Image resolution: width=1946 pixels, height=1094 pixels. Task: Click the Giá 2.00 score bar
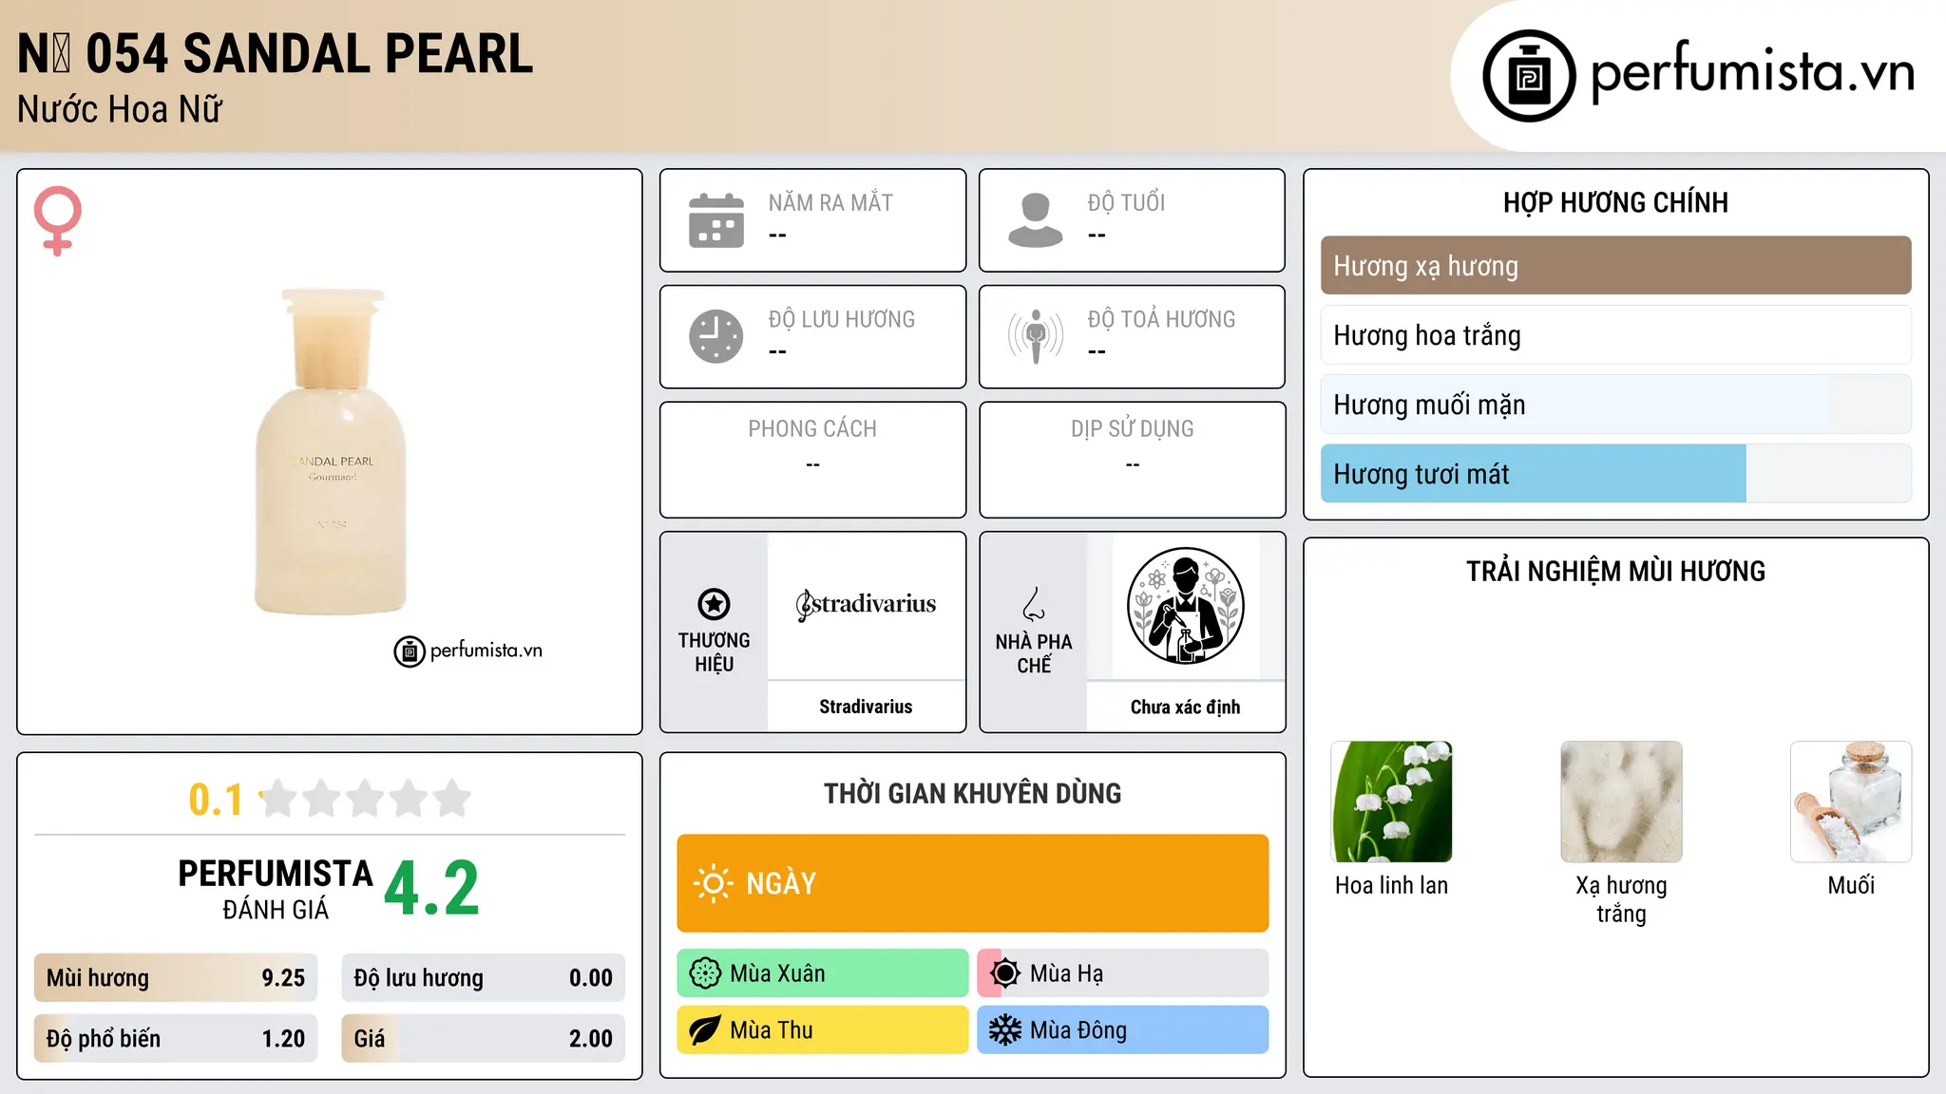[x=484, y=1039]
